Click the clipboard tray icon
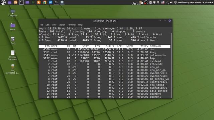Viewport: 214px width, 120px height. pos(142,2)
